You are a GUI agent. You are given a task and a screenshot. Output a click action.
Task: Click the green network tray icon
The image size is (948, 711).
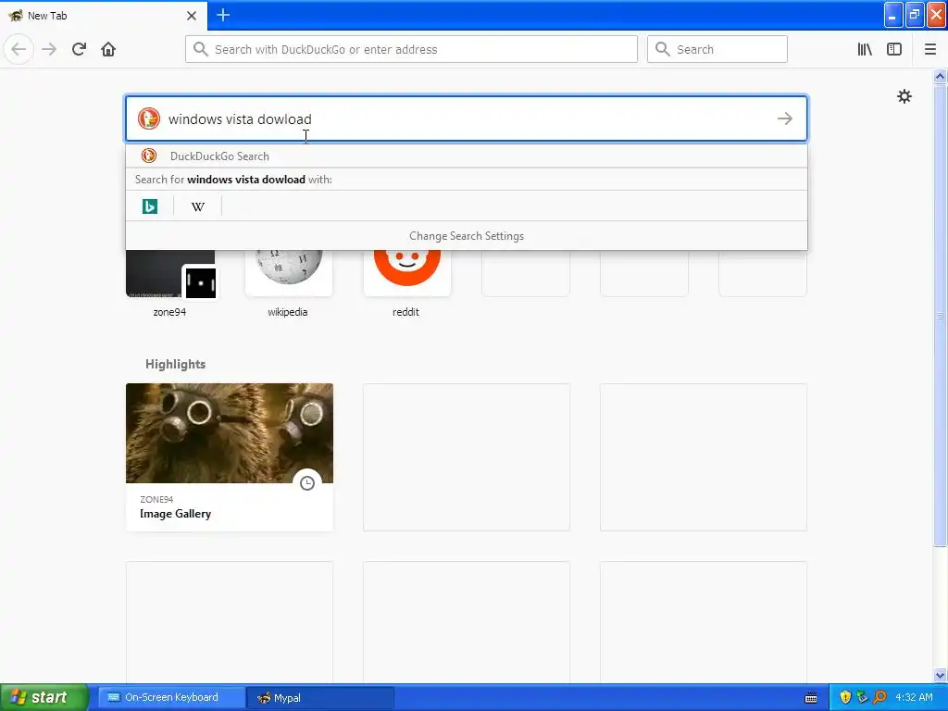(x=862, y=697)
